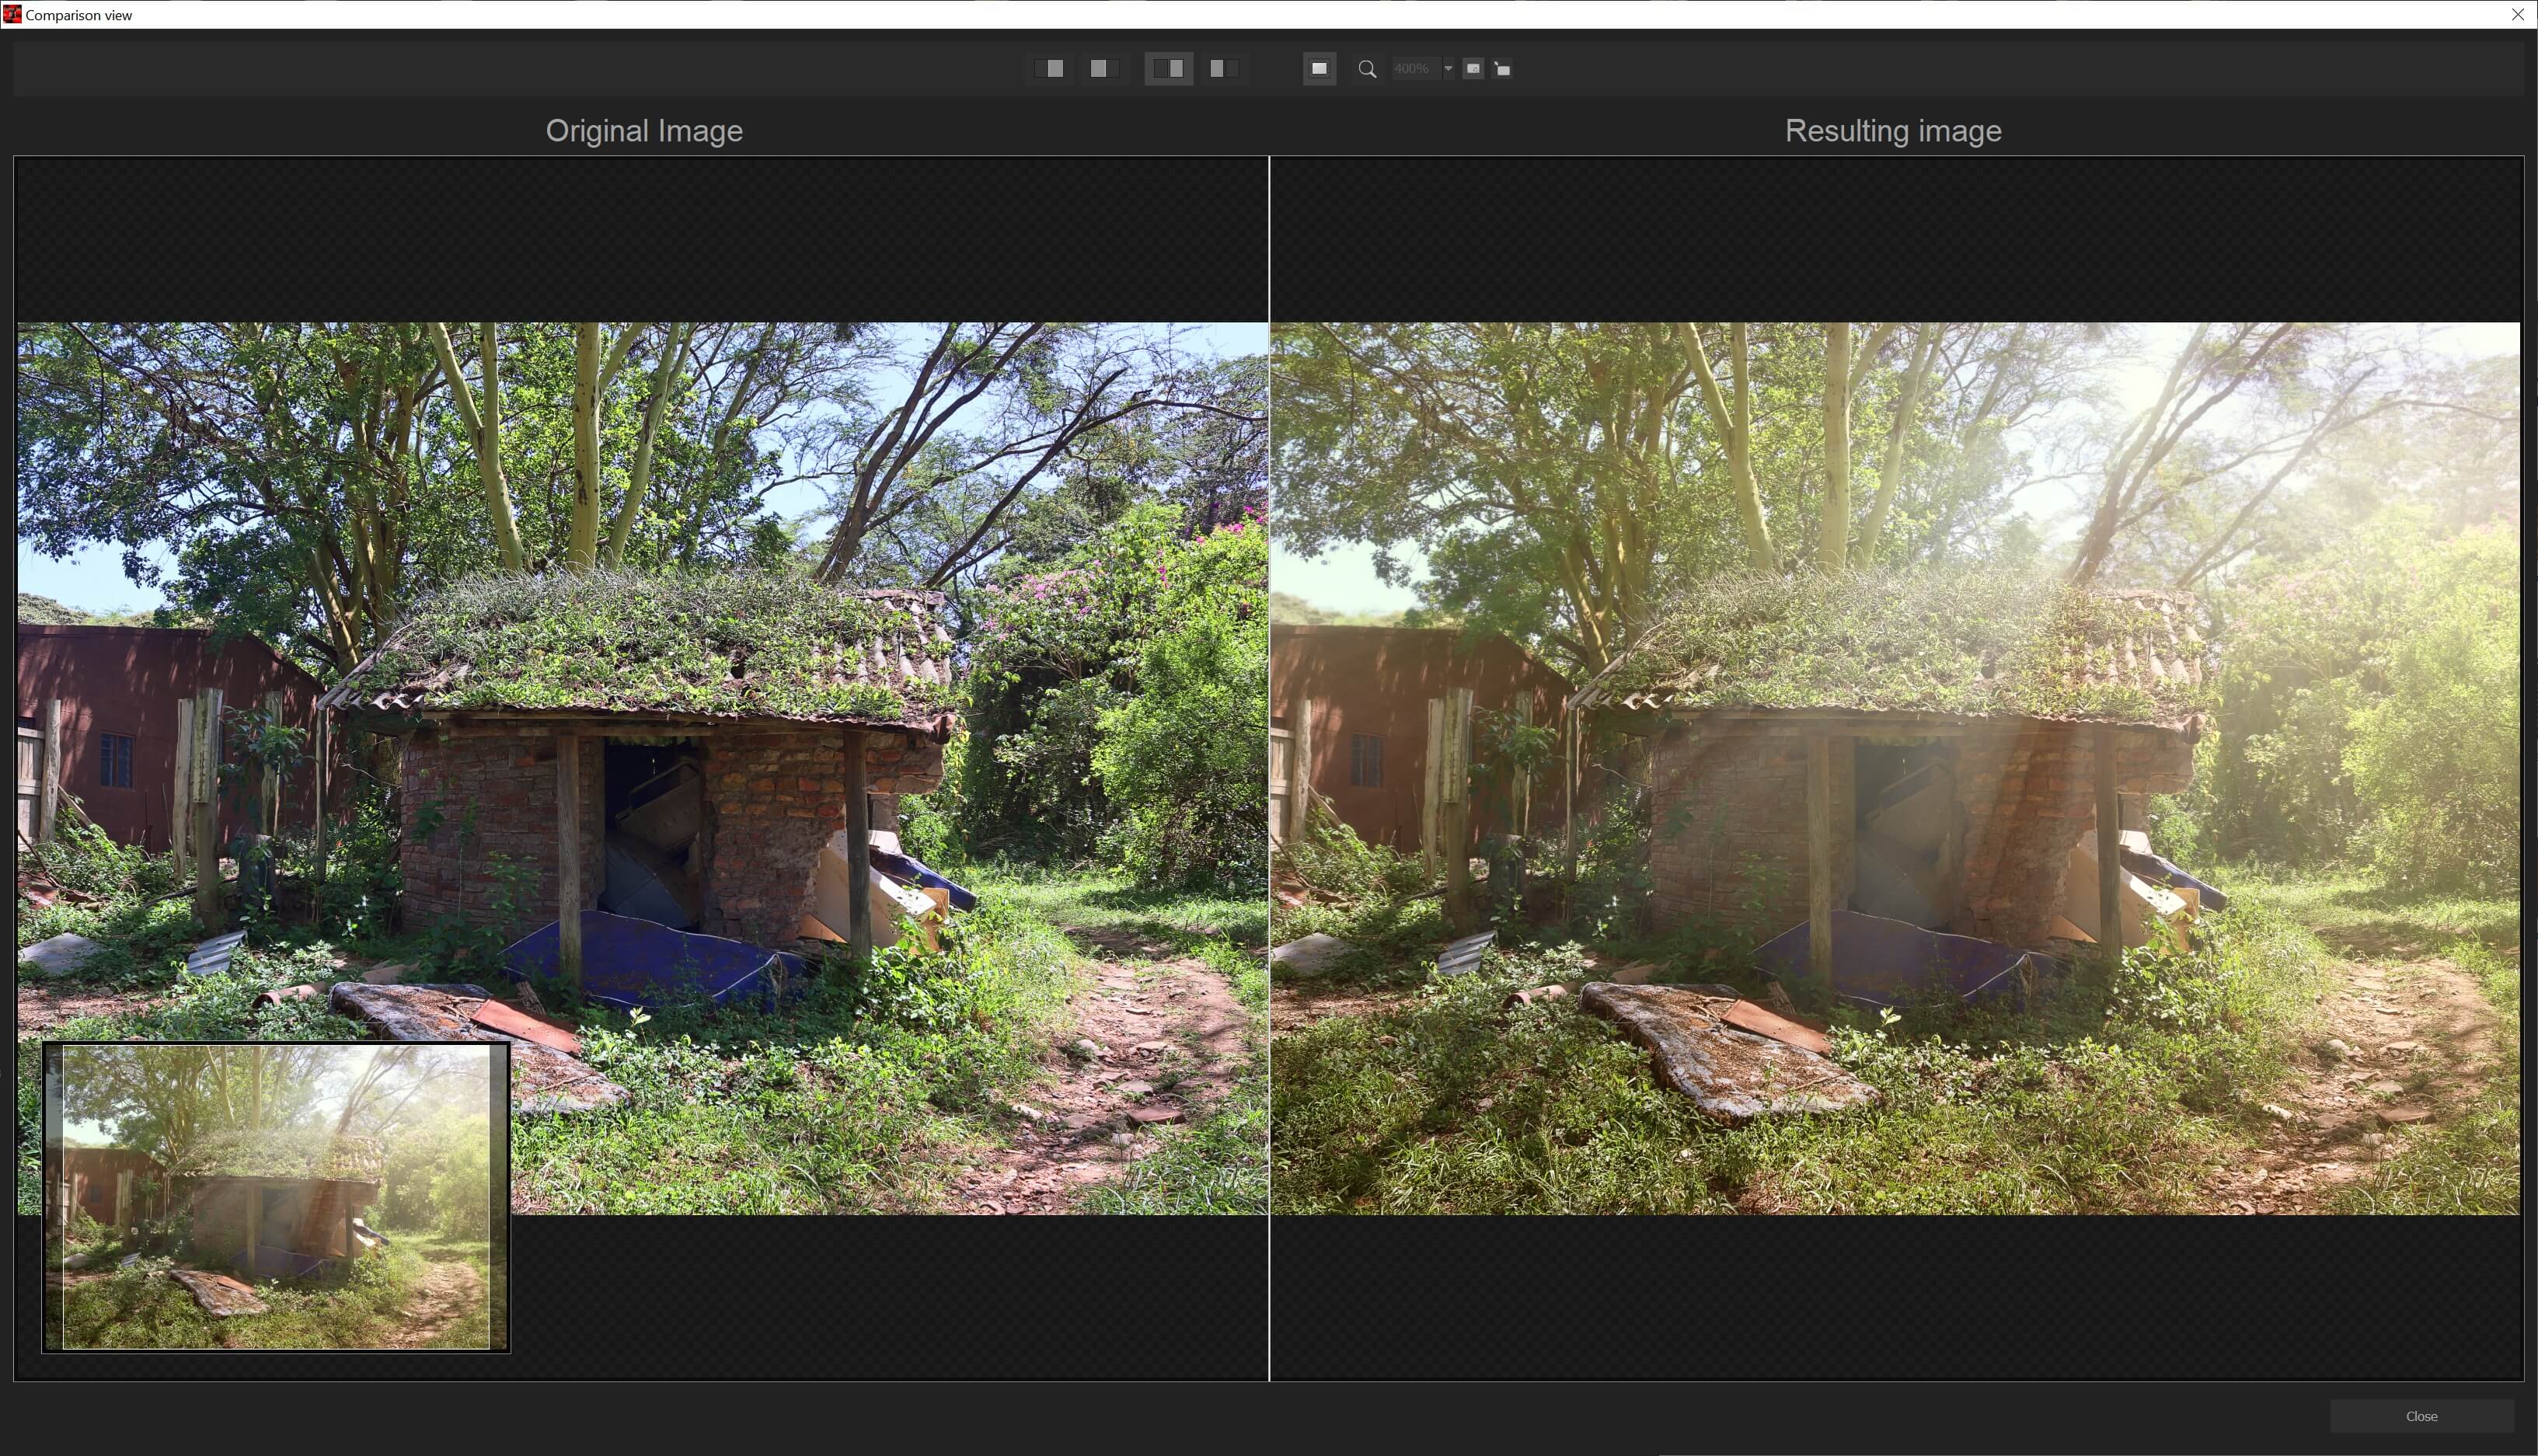Select the Resulting image pane header
The height and width of the screenshot is (1456, 2538).
(x=1892, y=130)
